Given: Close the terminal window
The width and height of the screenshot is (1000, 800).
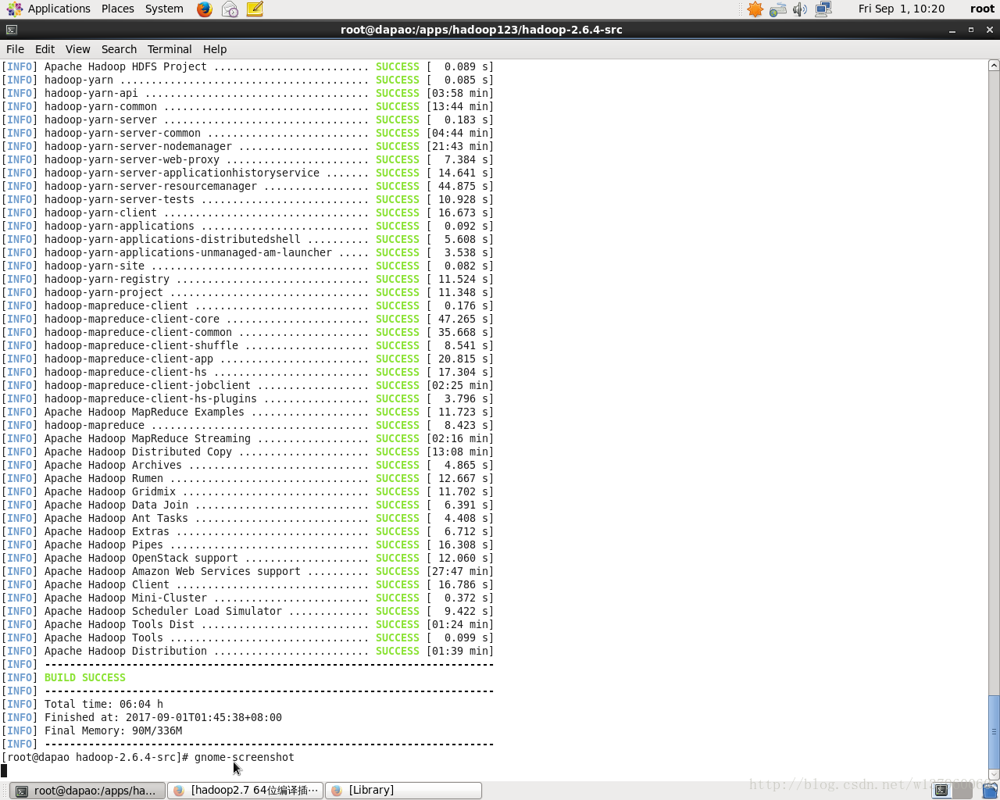Looking at the screenshot, I should click(x=990, y=30).
